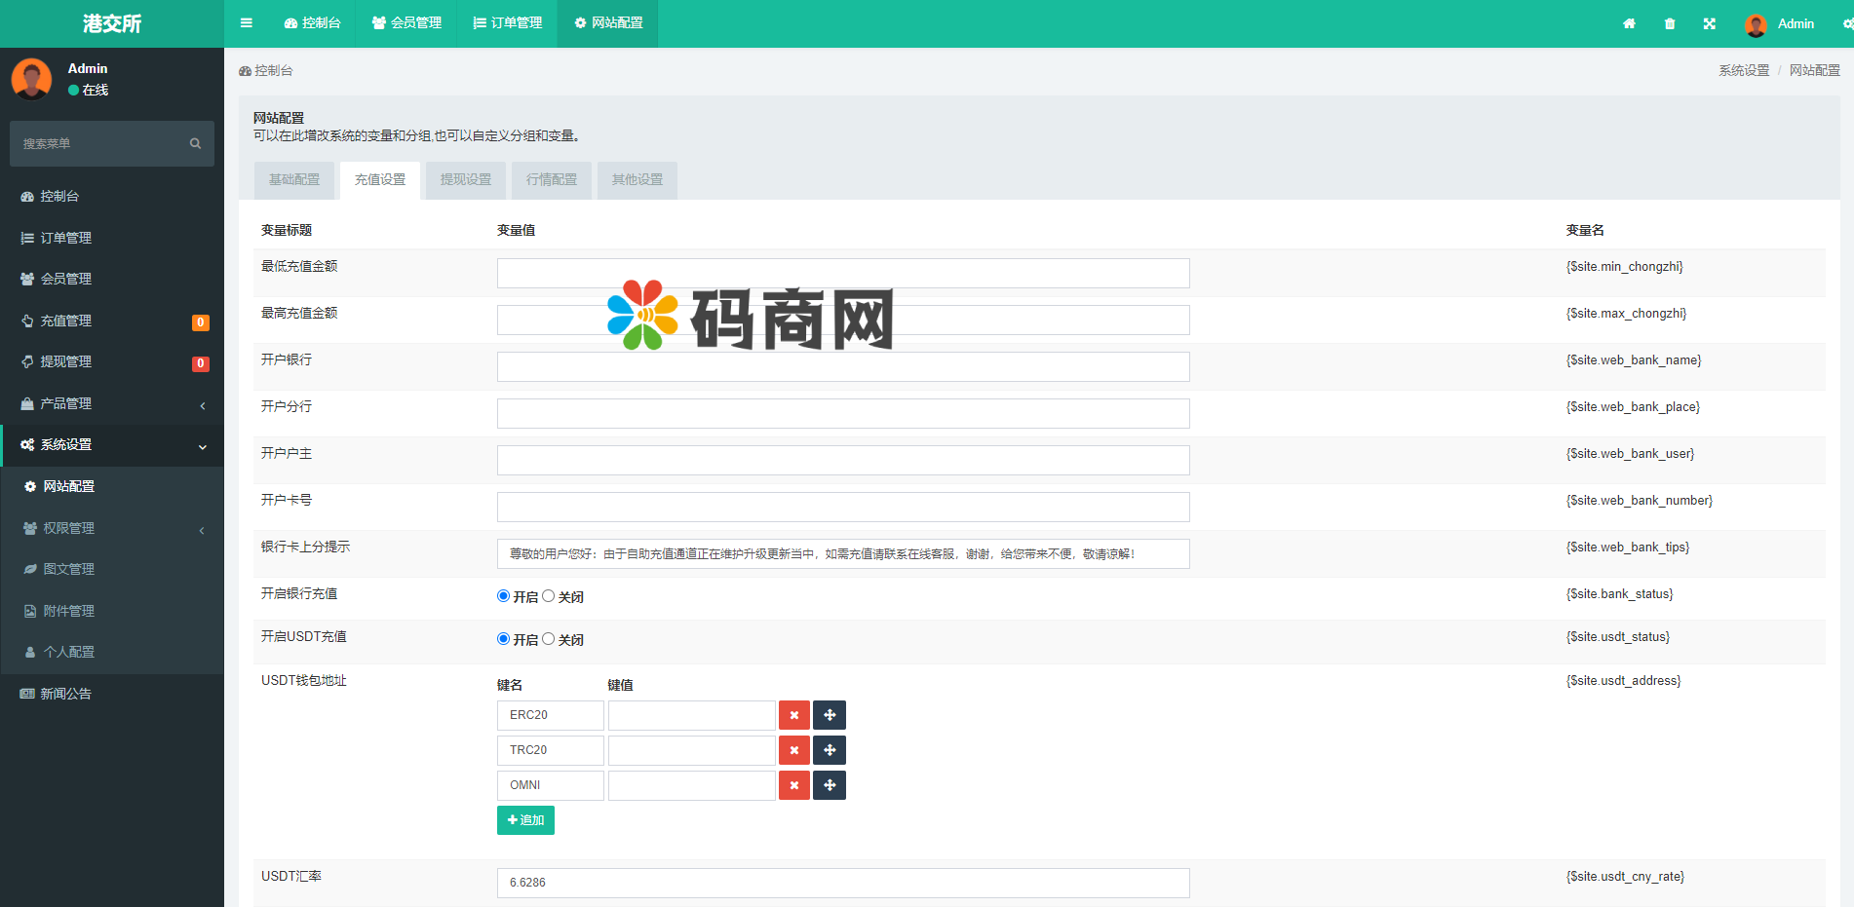Delete the TRC20 wallet row
Image resolution: width=1854 pixels, height=907 pixels.
[794, 750]
